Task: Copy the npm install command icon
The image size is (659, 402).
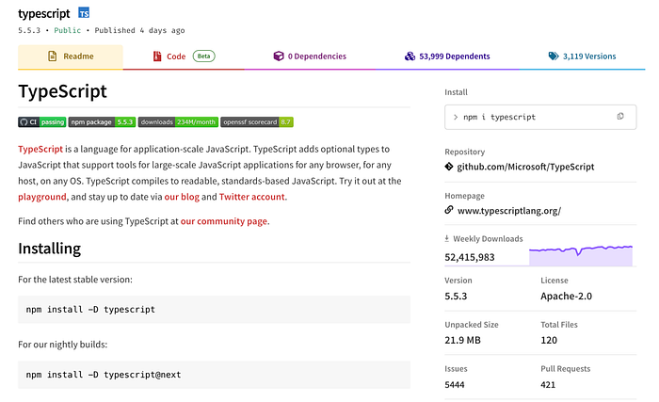Action: [x=620, y=117]
